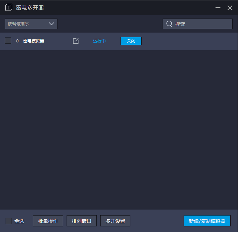Enable the 全选 select-all checkbox

coord(9,221)
